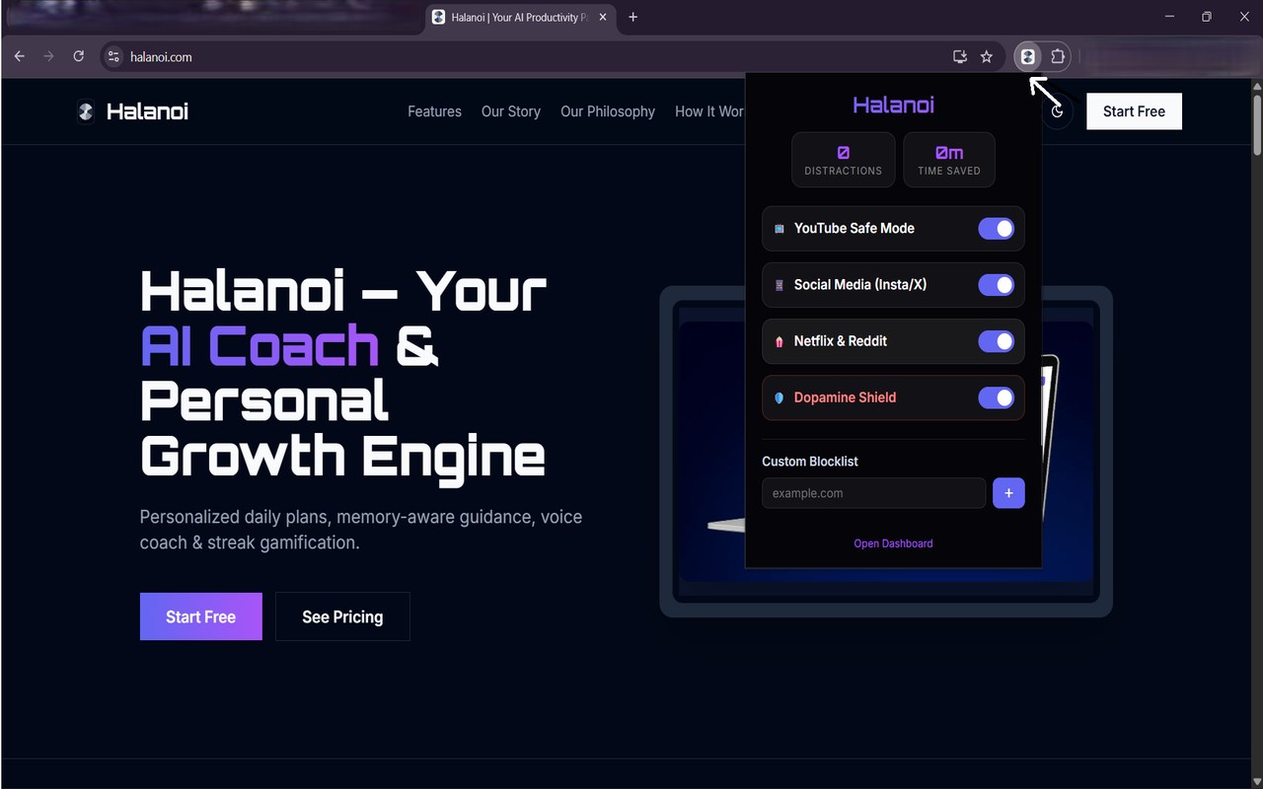Click the Dopamine Shield icon
The height and width of the screenshot is (789, 1263).
pyautogui.click(x=780, y=397)
